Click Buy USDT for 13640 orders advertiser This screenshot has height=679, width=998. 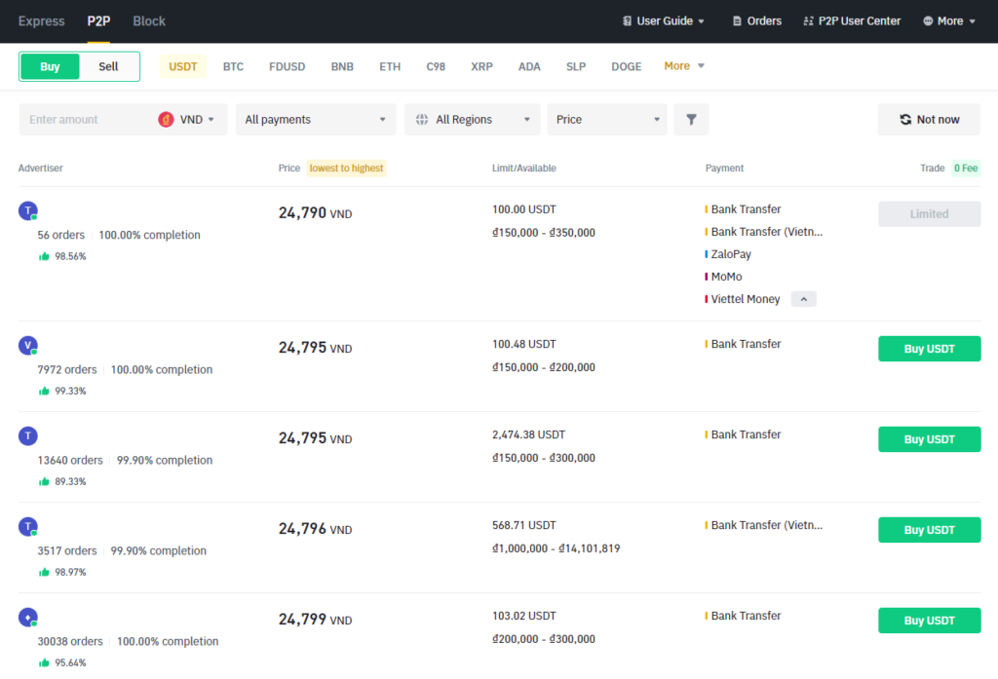click(x=929, y=439)
